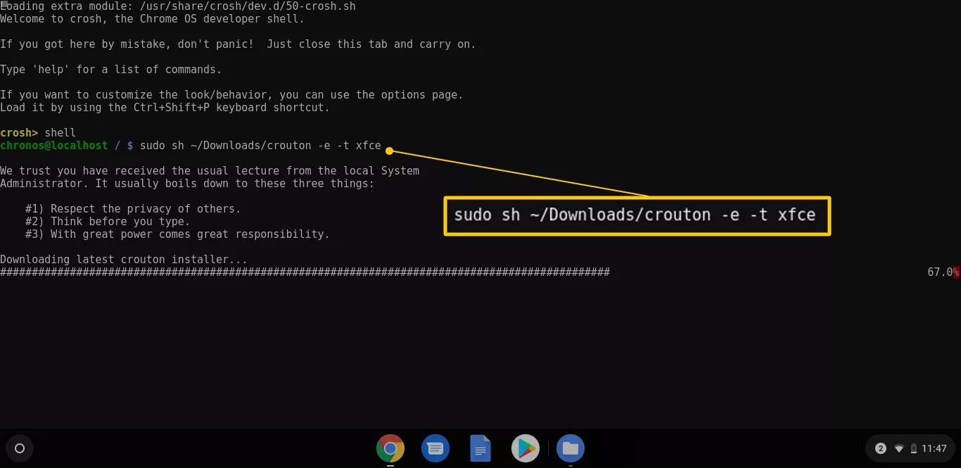The image size is (961, 468).
Task: Click the "Type 'help' for a list of commands" line
Action: coord(110,70)
